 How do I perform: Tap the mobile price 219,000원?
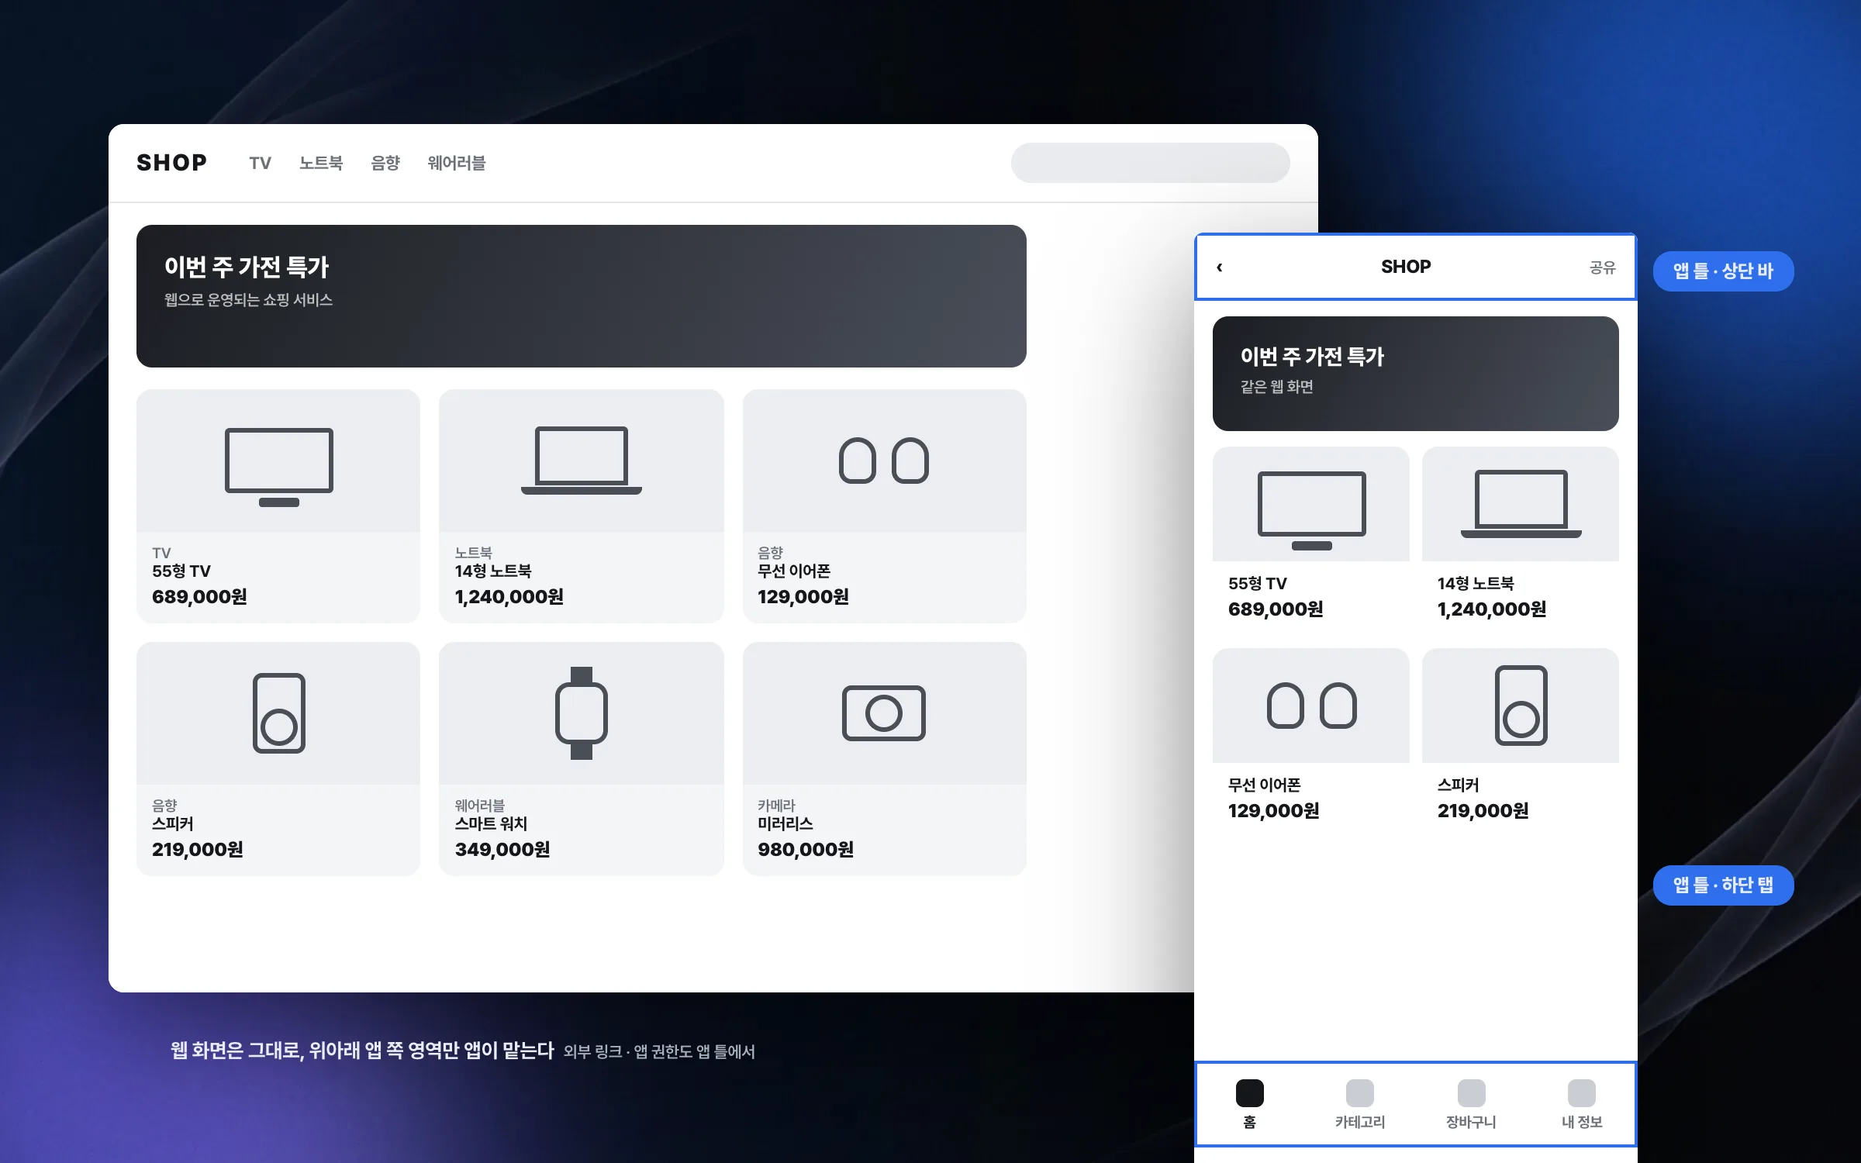(x=1483, y=811)
